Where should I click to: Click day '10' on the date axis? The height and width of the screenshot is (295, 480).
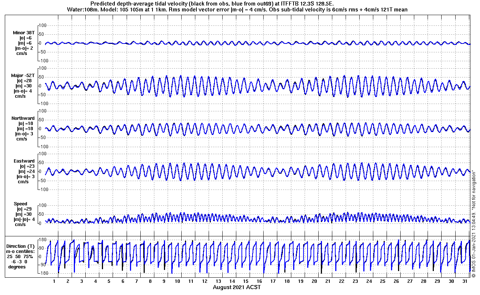[177, 281]
